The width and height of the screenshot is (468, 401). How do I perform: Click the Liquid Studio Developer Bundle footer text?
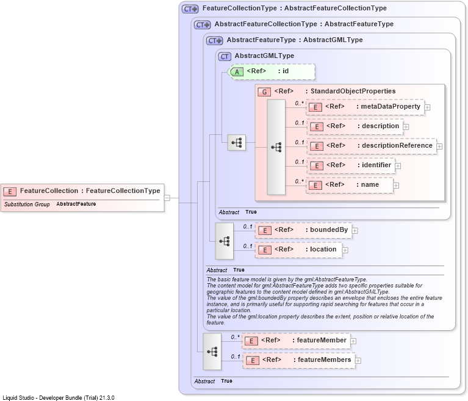(59, 398)
